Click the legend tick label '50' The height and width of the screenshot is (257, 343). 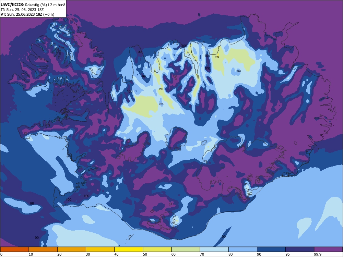[145, 254]
